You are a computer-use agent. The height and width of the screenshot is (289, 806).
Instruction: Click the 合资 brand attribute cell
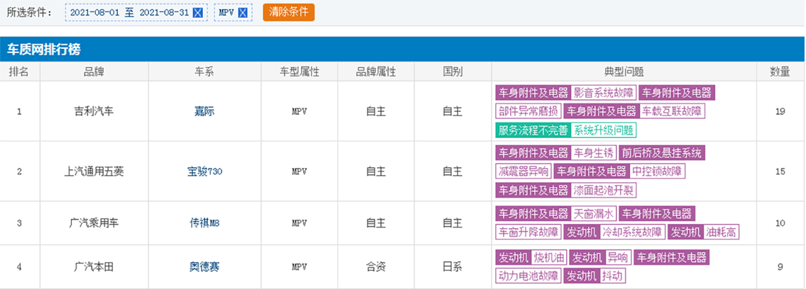(x=376, y=267)
